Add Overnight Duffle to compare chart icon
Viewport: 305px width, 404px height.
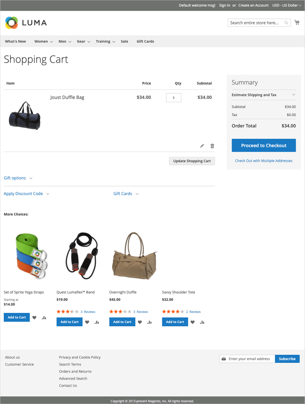point(149,322)
